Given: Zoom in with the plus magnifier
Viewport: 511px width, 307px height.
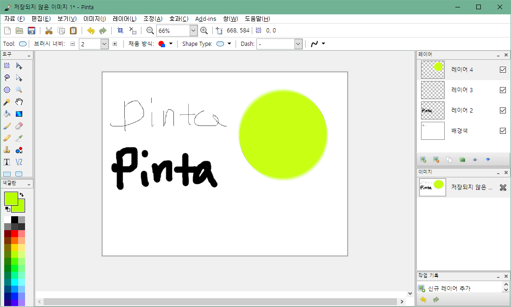Looking at the screenshot, I should 204,31.
